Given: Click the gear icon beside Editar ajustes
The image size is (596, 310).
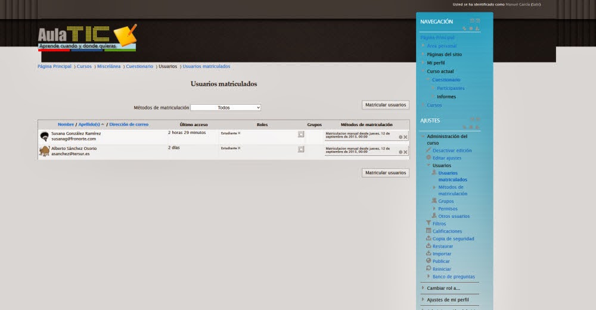Looking at the screenshot, I should [x=429, y=158].
